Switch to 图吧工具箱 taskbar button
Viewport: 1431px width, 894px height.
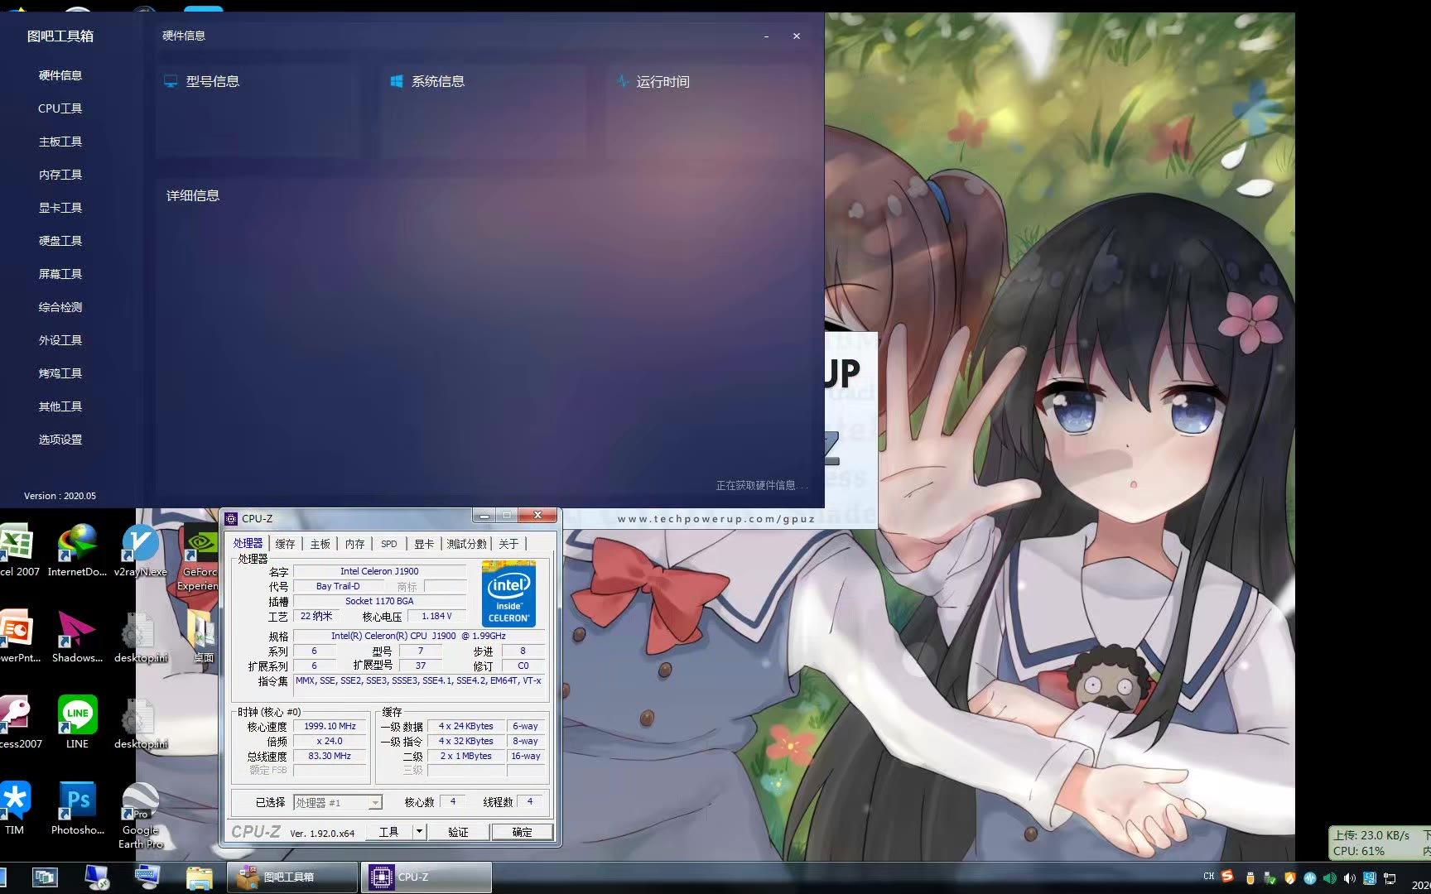pyautogui.click(x=292, y=877)
